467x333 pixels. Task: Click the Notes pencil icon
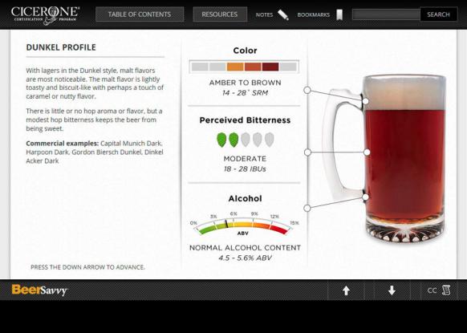coord(283,14)
